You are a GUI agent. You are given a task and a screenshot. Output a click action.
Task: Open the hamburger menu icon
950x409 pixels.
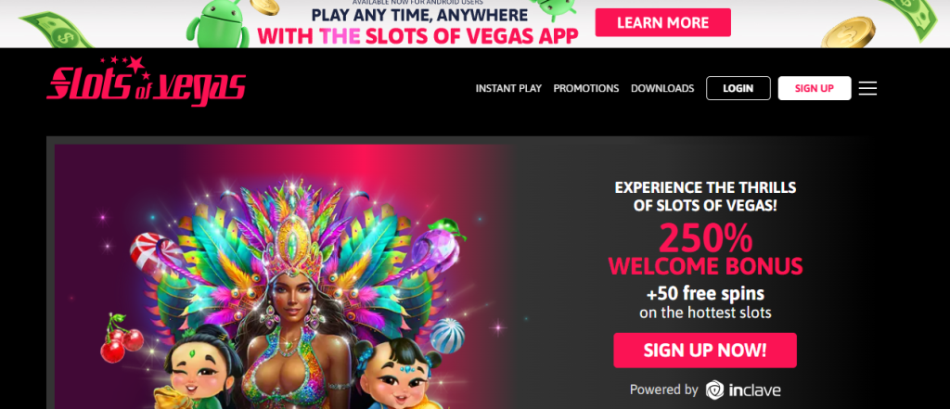tap(867, 88)
